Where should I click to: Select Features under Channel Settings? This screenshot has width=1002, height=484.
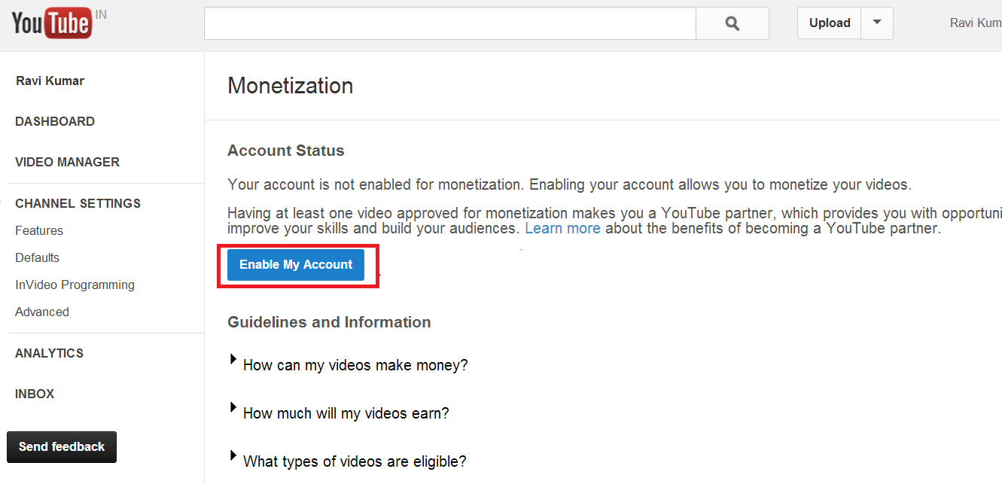pyautogui.click(x=39, y=230)
